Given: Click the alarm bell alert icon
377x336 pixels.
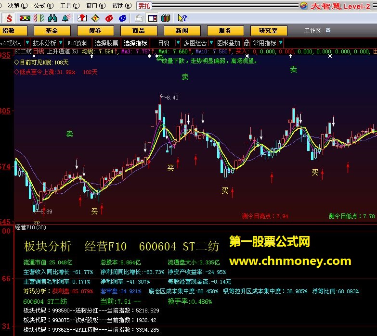Looking at the screenshot, I should click(66, 18).
